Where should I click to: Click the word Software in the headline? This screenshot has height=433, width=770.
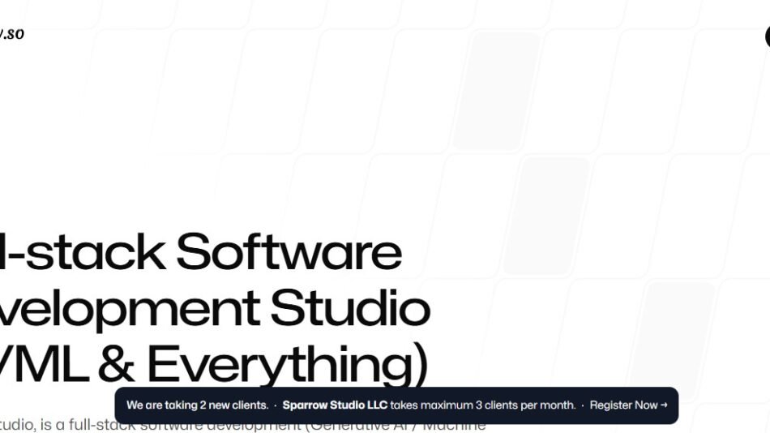[x=289, y=251]
